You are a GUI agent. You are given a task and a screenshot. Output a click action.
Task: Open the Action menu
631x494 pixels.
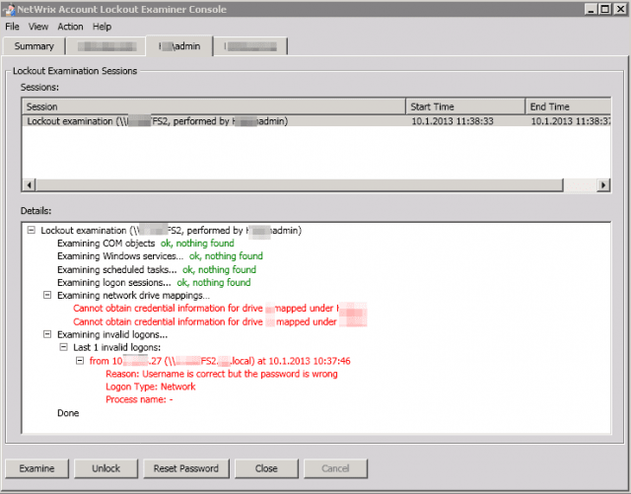[x=70, y=27]
